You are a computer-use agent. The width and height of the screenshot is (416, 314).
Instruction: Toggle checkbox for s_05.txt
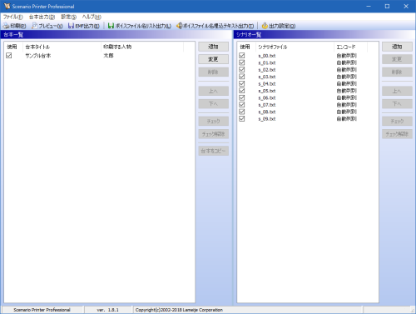[x=242, y=91]
